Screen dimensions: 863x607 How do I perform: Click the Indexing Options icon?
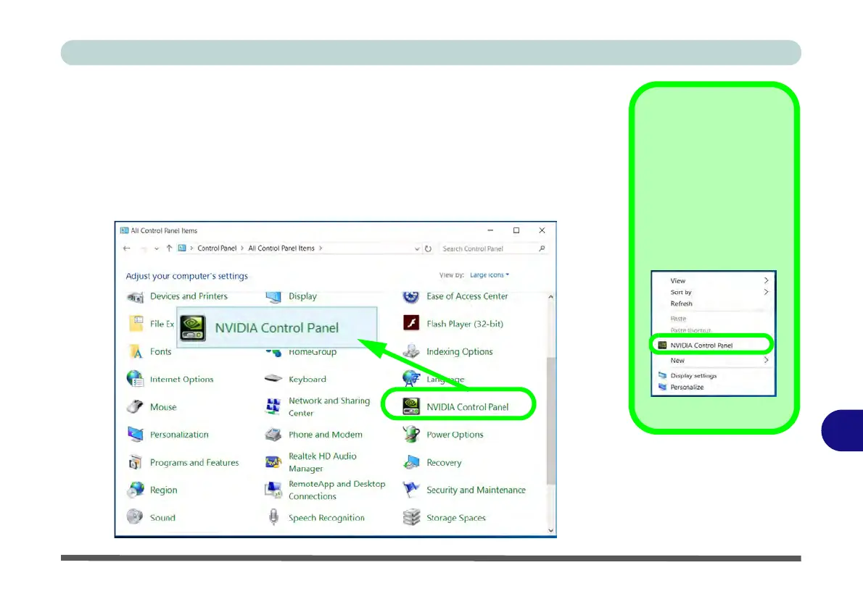point(411,351)
